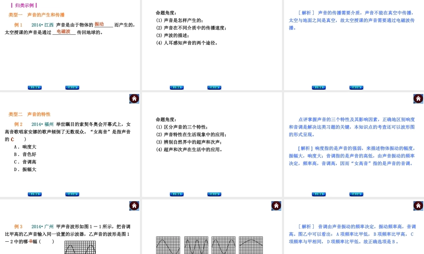Click the home icon on the 例2 福州 slide
This screenshot has height=254, width=424.
[134, 99]
